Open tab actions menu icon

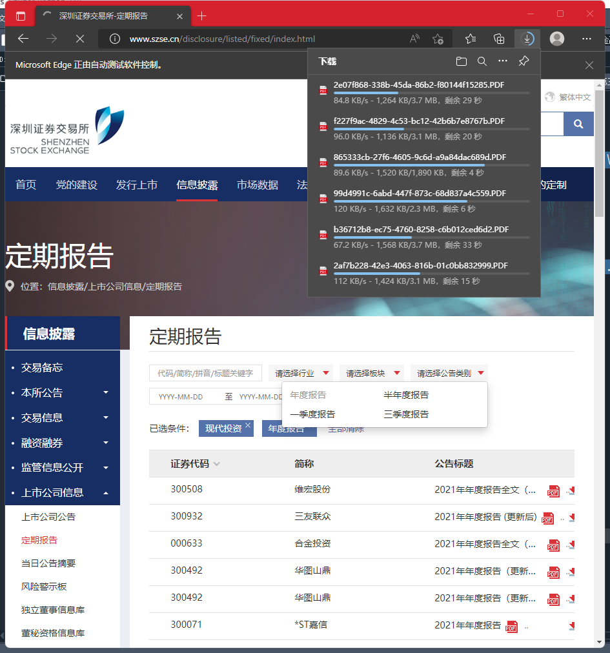tap(21, 16)
